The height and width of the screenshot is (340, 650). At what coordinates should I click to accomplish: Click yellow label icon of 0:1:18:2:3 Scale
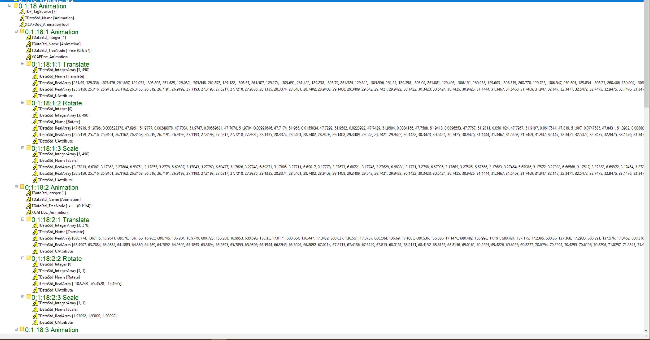click(x=29, y=297)
